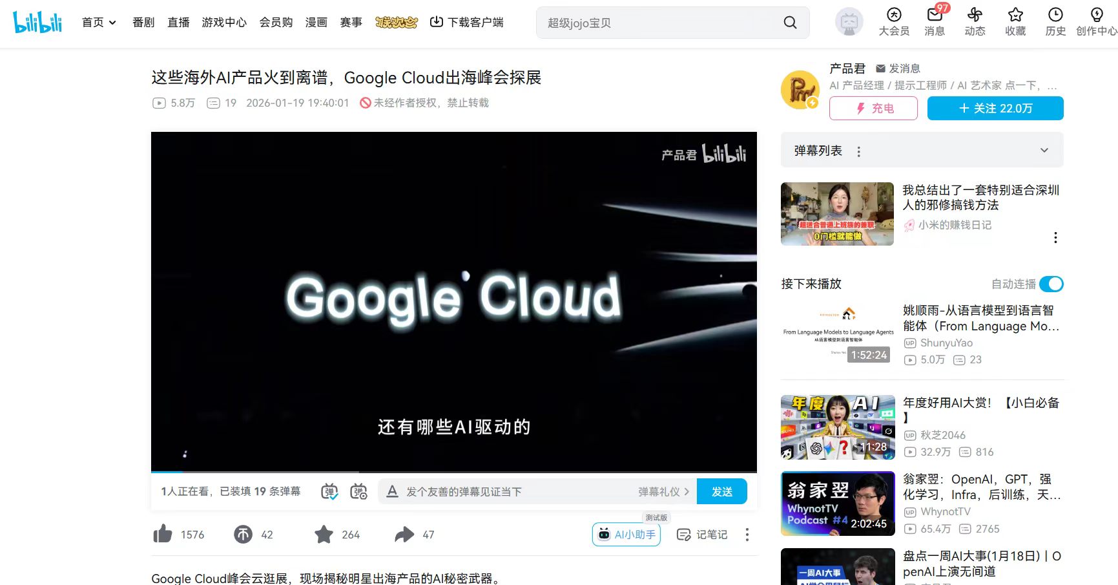Open 历史 history clock icon
Viewport: 1118px width, 585px height.
tap(1055, 21)
